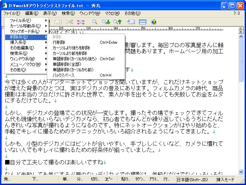
Task: Click the 行... function key button
Action: (x=166, y=179)
